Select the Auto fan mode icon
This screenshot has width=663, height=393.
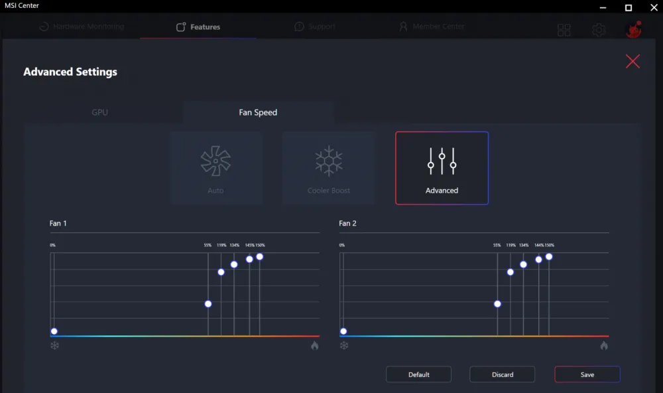(215, 167)
